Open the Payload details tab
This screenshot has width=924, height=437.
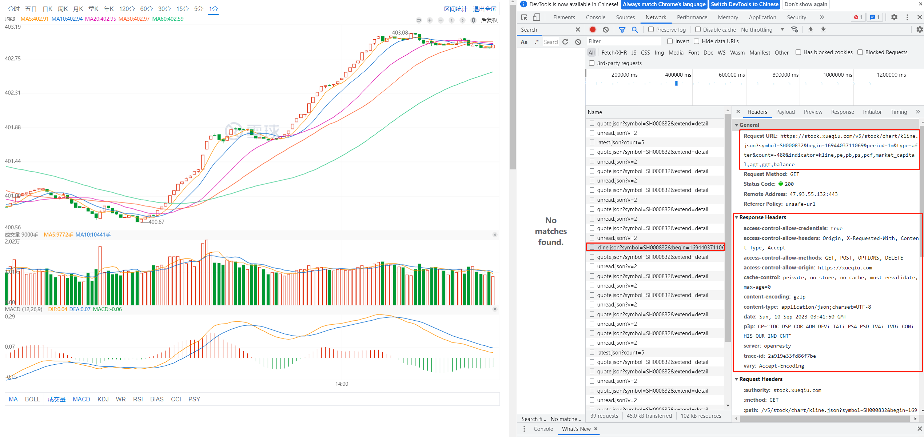click(x=785, y=112)
